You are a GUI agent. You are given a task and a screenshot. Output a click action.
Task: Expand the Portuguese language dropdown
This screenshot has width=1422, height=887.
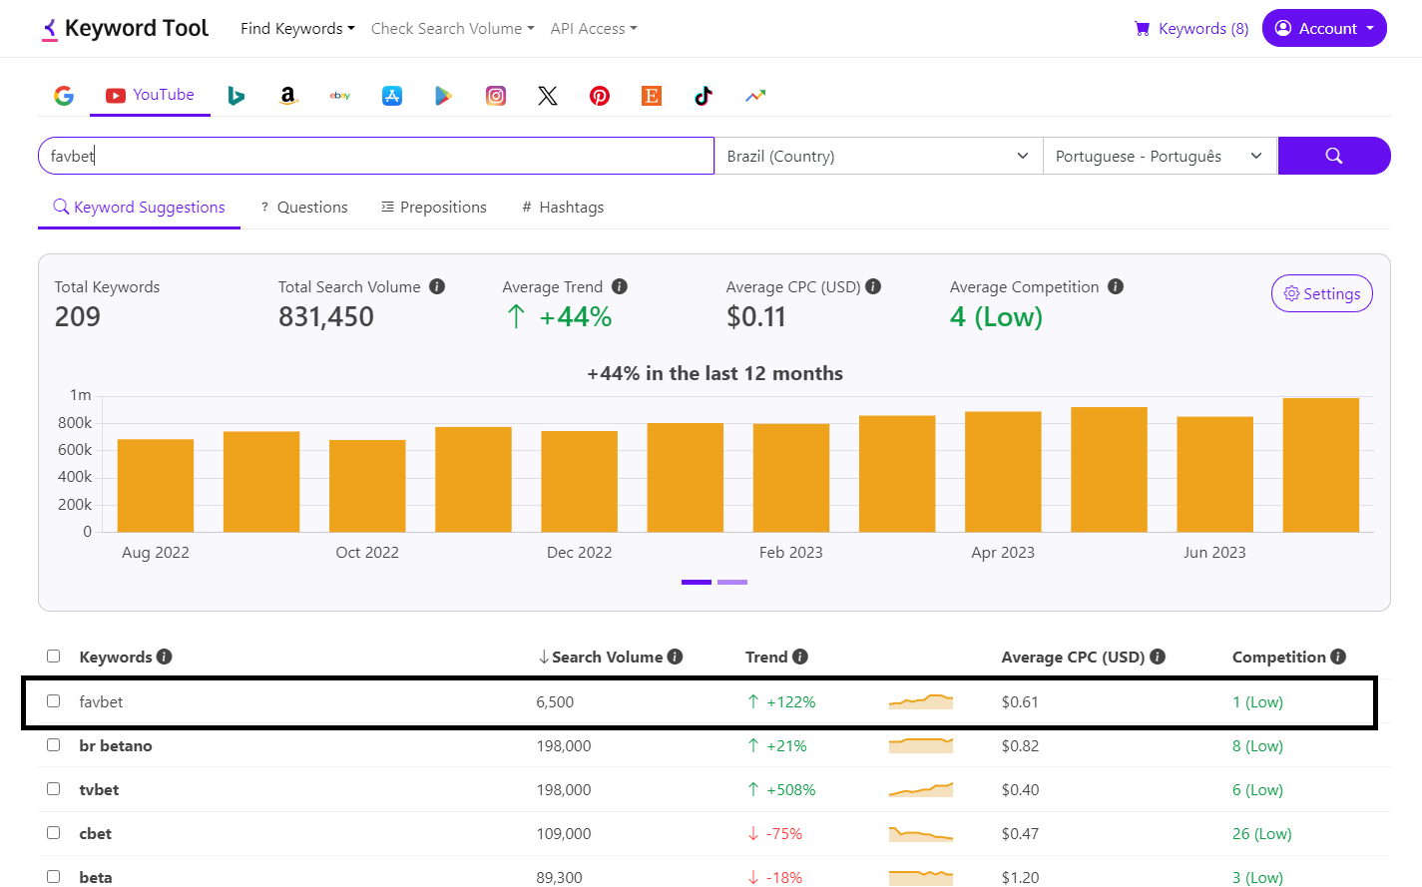coord(1159,156)
